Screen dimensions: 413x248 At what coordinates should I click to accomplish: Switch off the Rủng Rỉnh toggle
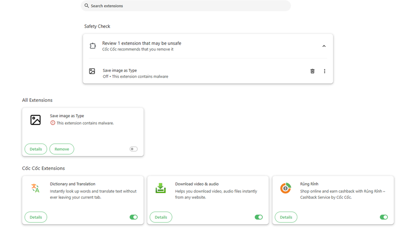coord(384,217)
